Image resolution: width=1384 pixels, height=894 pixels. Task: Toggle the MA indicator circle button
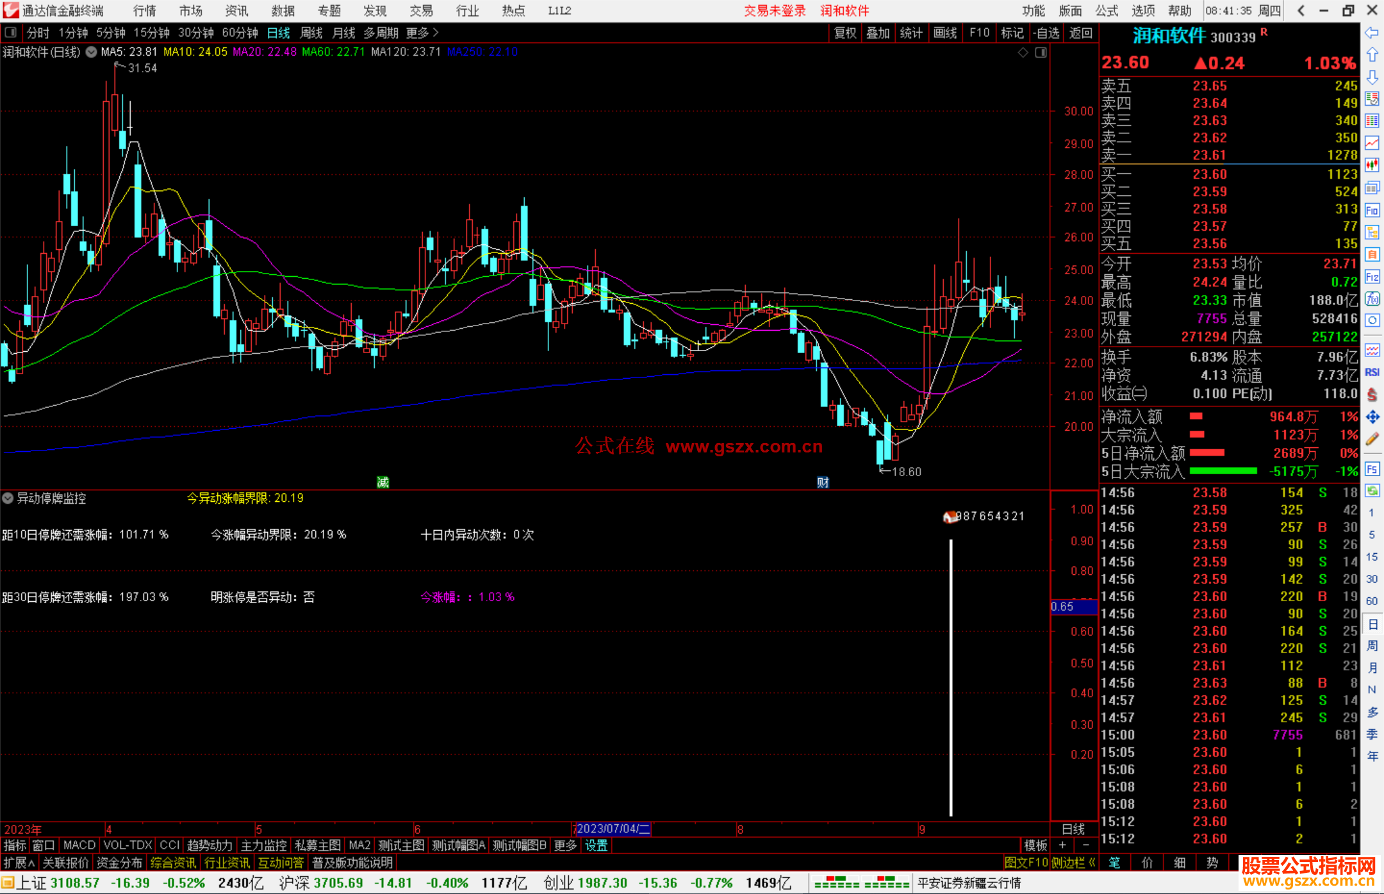click(x=92, y=52)
